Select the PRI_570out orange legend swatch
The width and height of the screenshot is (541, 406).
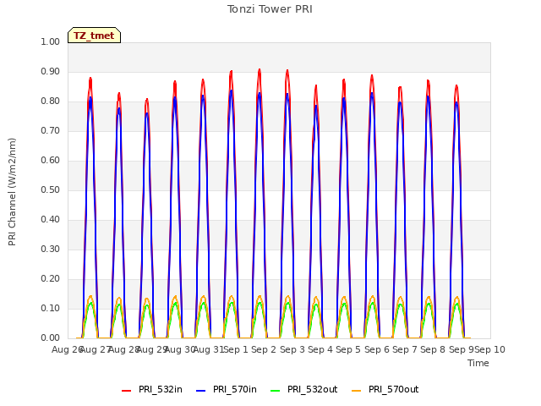(356, 391)
